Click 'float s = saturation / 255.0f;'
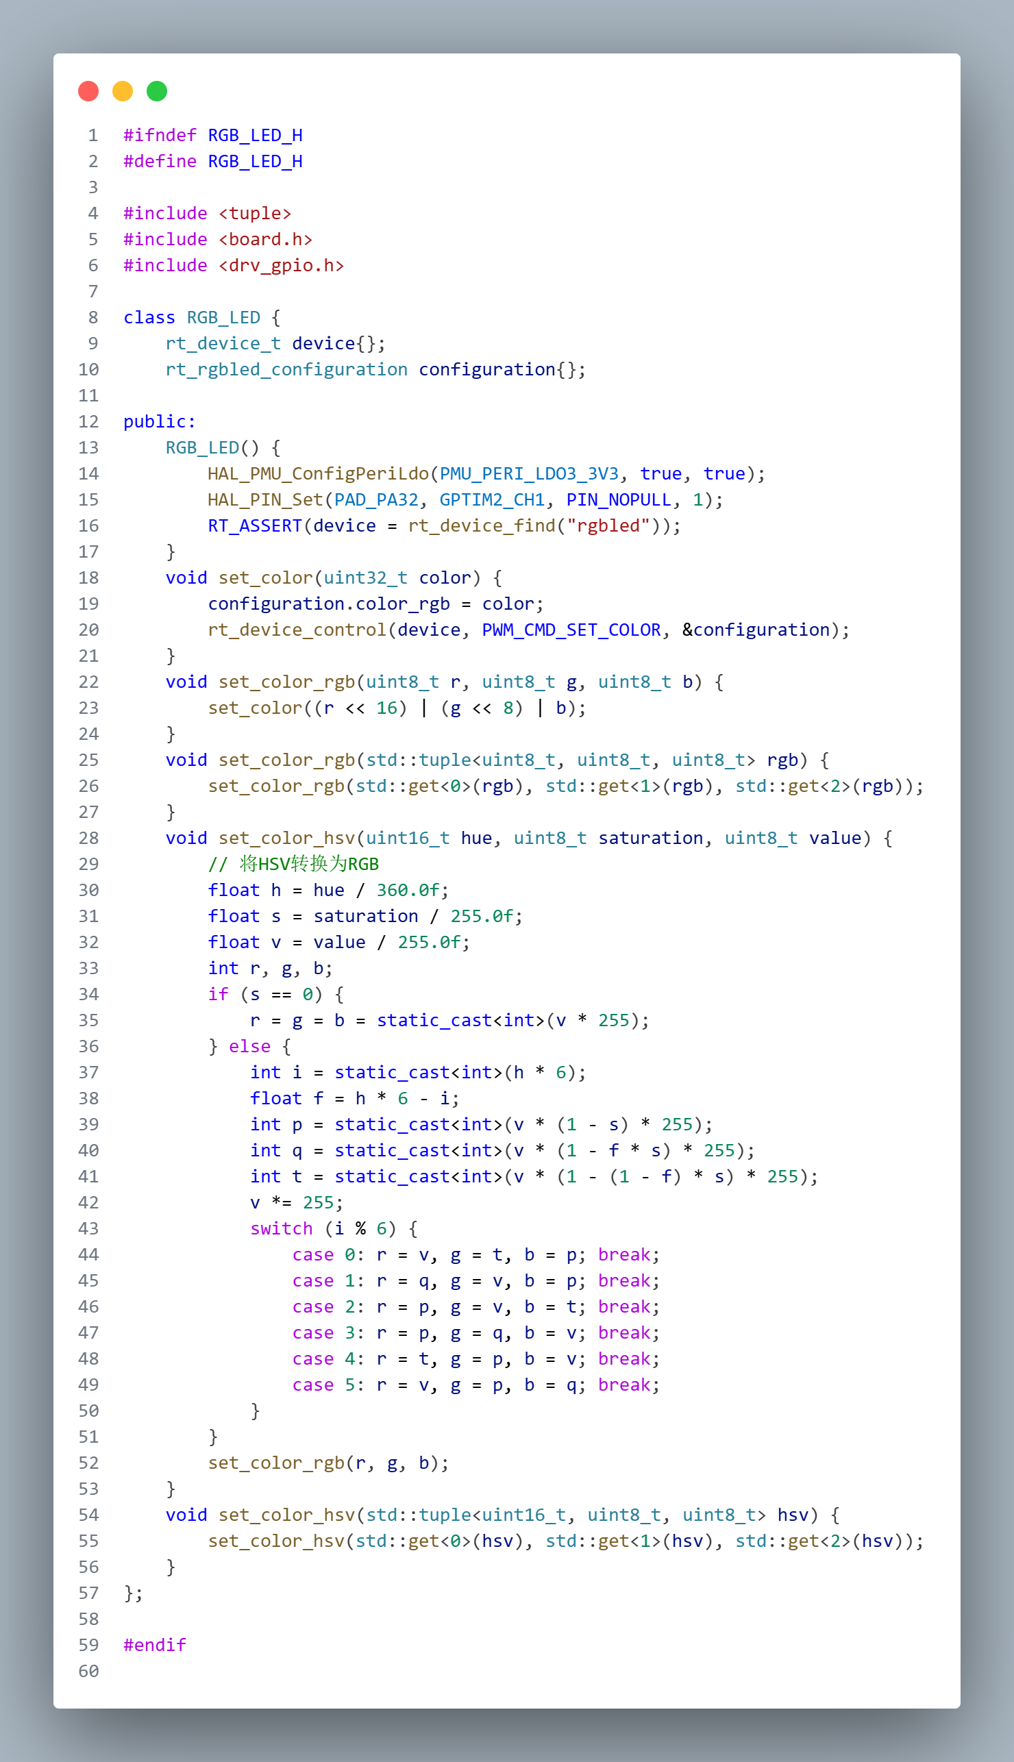The width and height of the screenshot is (1014, 1762). point(366,916)
